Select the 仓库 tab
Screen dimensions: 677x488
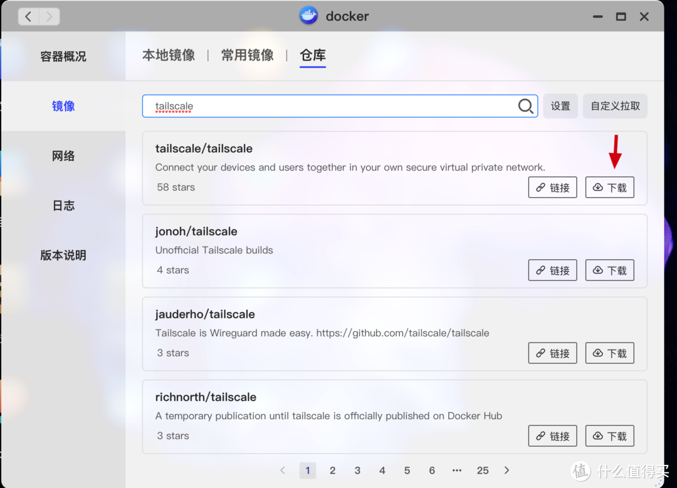coord(313,55)
